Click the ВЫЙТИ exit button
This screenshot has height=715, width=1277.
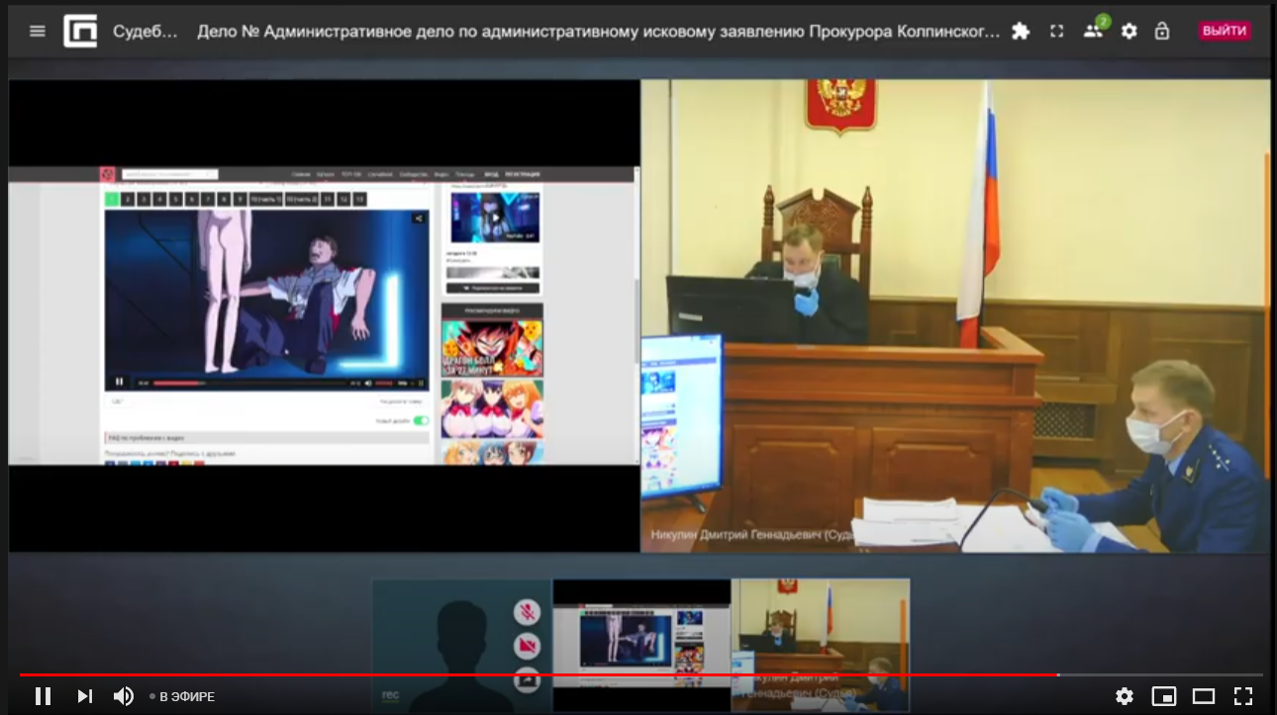click(1225, 31)
